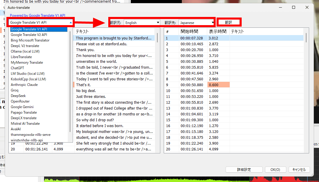Select source line "This program is brought to you by Stanford..."
The height and width of the screenshot is (182, 319).
(114, 38)
